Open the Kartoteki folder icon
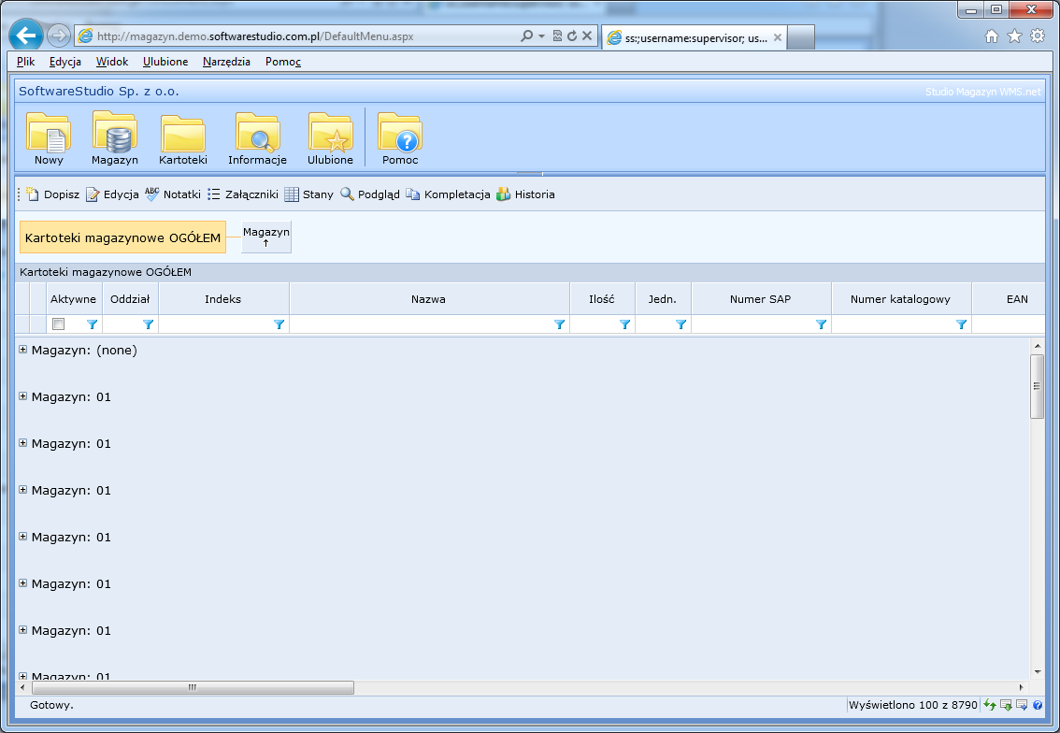The width and height of the screenshot is (1060, 733). [x=183, y=135]
